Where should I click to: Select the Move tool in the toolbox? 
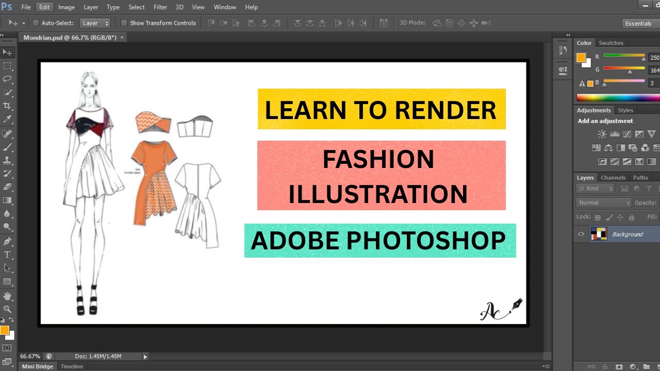click(7, 52)
